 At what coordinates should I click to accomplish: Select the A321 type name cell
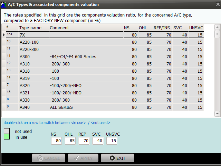34,93
